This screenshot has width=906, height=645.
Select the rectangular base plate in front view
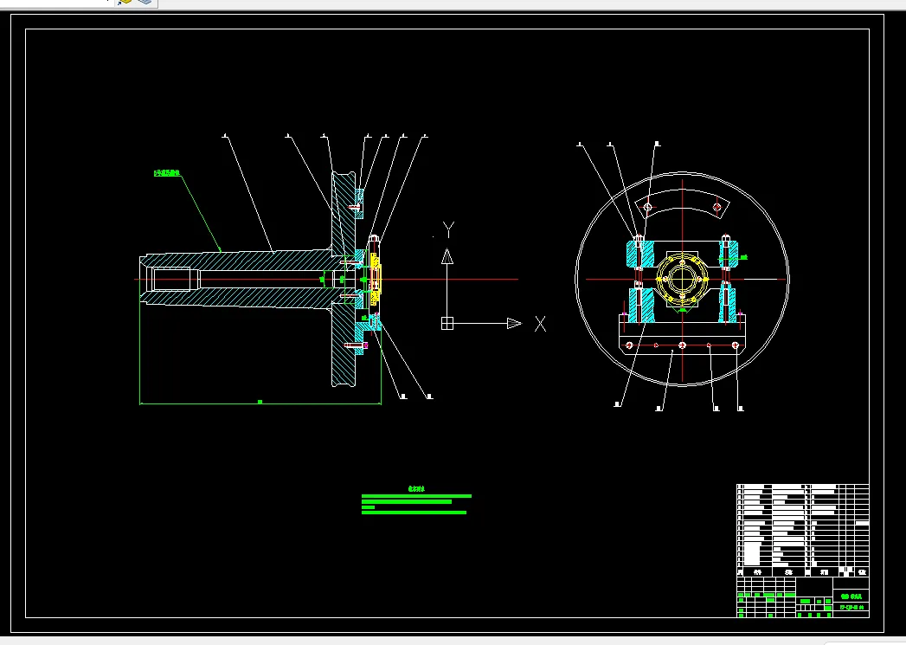coord(683,334)
